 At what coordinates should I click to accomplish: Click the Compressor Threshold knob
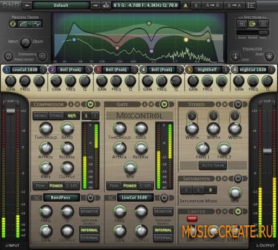46,128
